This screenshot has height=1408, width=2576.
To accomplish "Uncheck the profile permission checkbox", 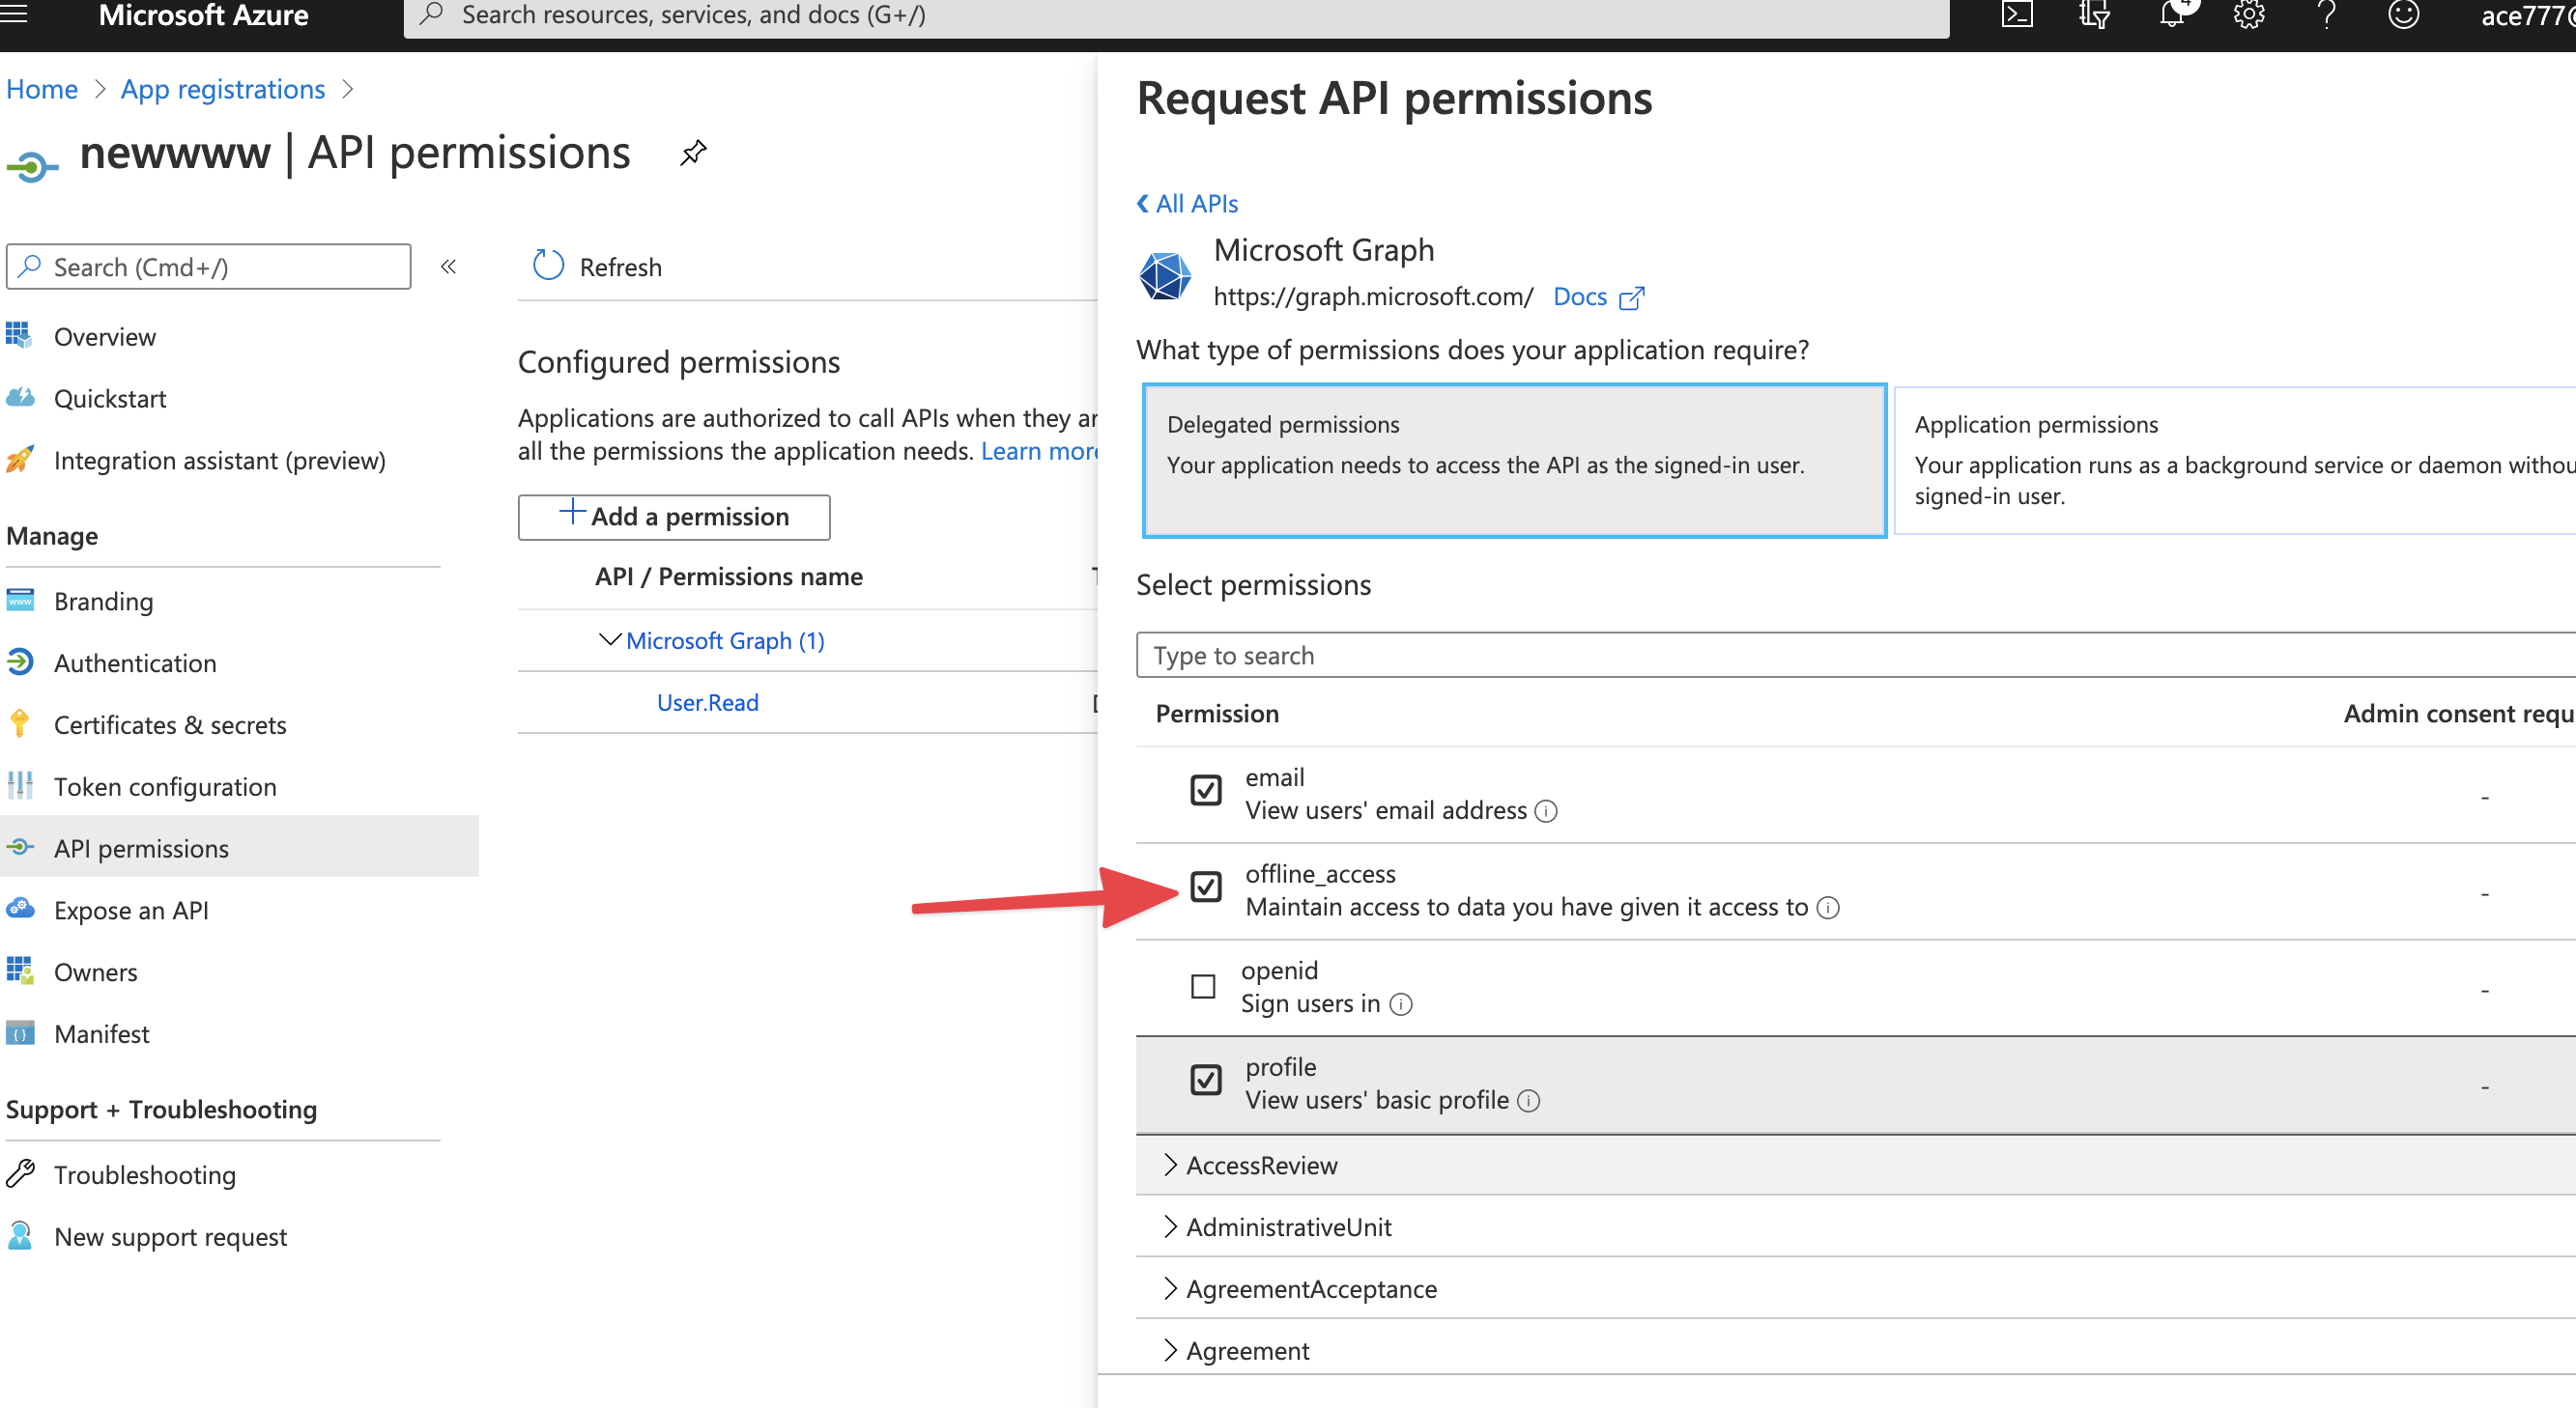I will [1206, 1081].
